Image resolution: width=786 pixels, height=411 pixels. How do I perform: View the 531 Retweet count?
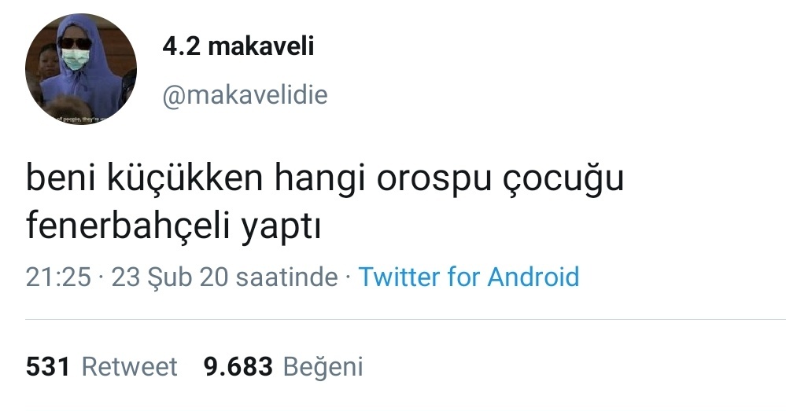(x=101, y=366)
